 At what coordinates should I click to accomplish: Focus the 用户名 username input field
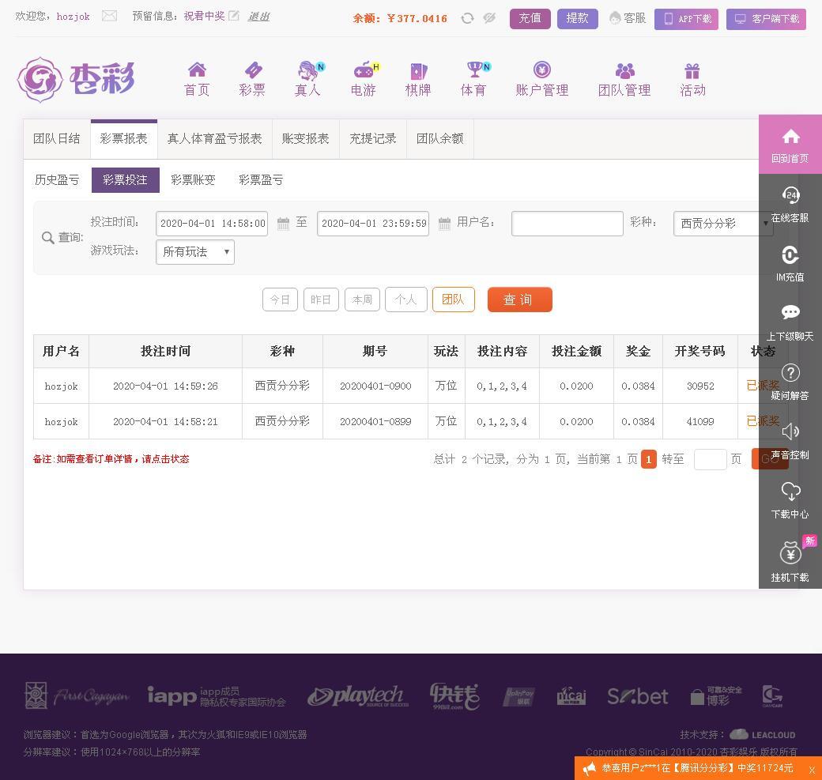pyautogui.click(x=567, y=224)
